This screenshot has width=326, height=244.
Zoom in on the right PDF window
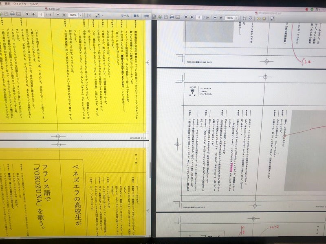click(x=220, y=18)
